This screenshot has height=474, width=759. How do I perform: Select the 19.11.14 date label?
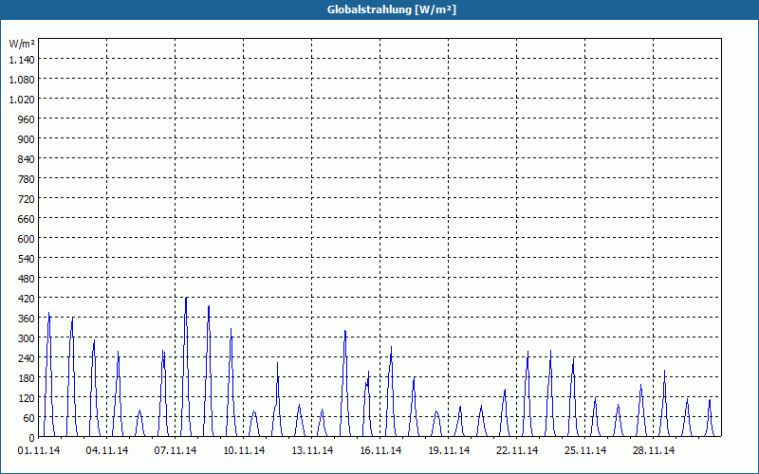coord(448,451)
